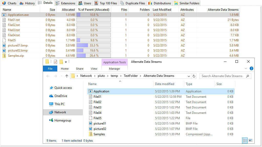Image resolution: width=262 pixels, height=147 pixels.
Task: Open the Quick Access Toolbar customization menu
Action: 65,62
